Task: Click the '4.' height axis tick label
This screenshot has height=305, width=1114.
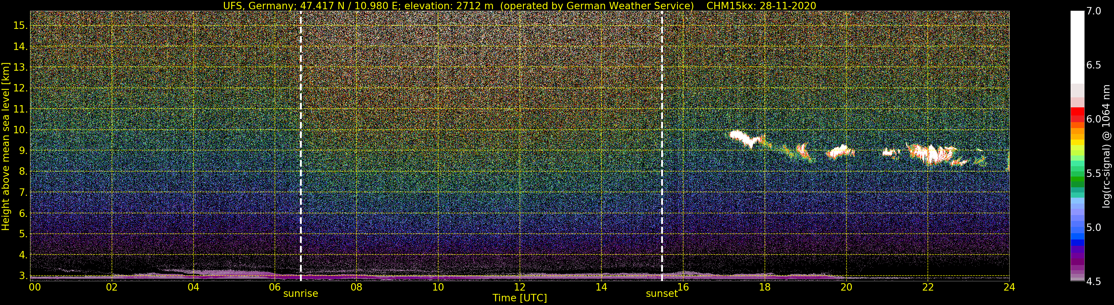Action: [x=23, y=255]
